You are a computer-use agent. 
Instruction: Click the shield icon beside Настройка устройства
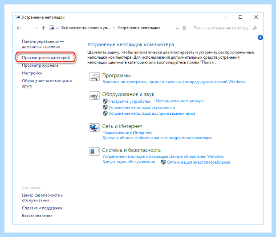click(x=105, y=101)
